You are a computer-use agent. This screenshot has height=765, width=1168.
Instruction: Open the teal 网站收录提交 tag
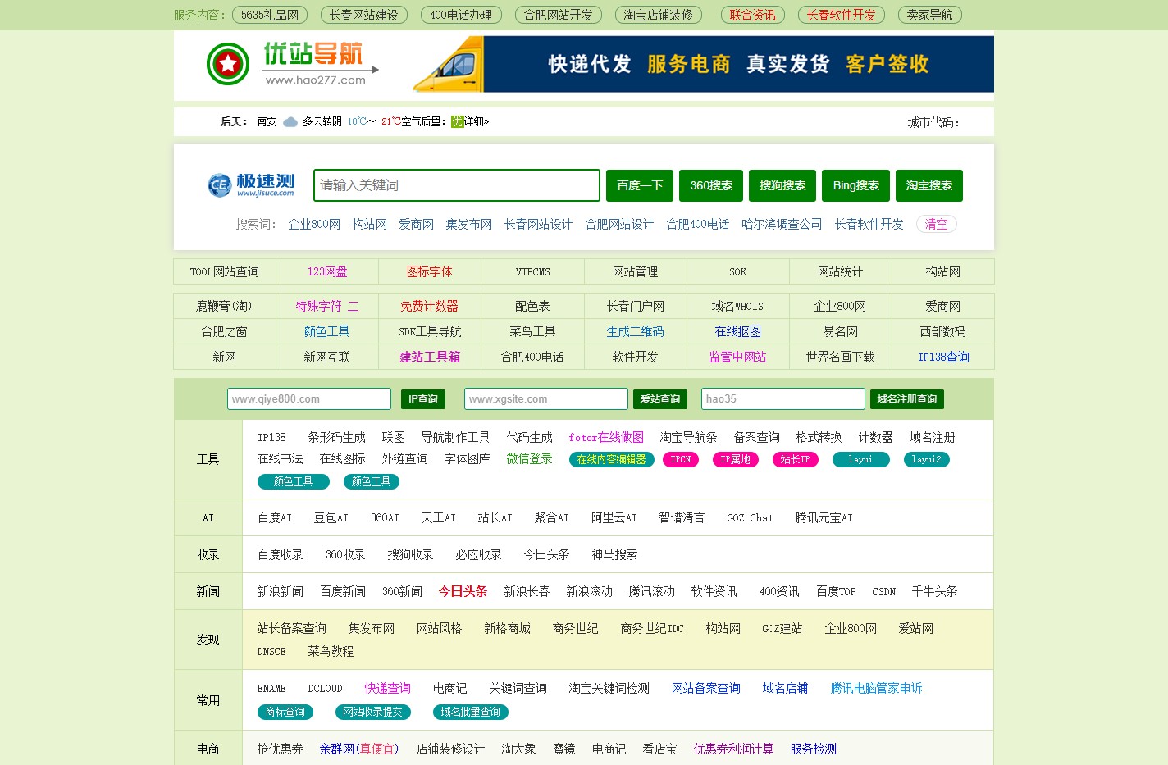(x=373, y=712)
